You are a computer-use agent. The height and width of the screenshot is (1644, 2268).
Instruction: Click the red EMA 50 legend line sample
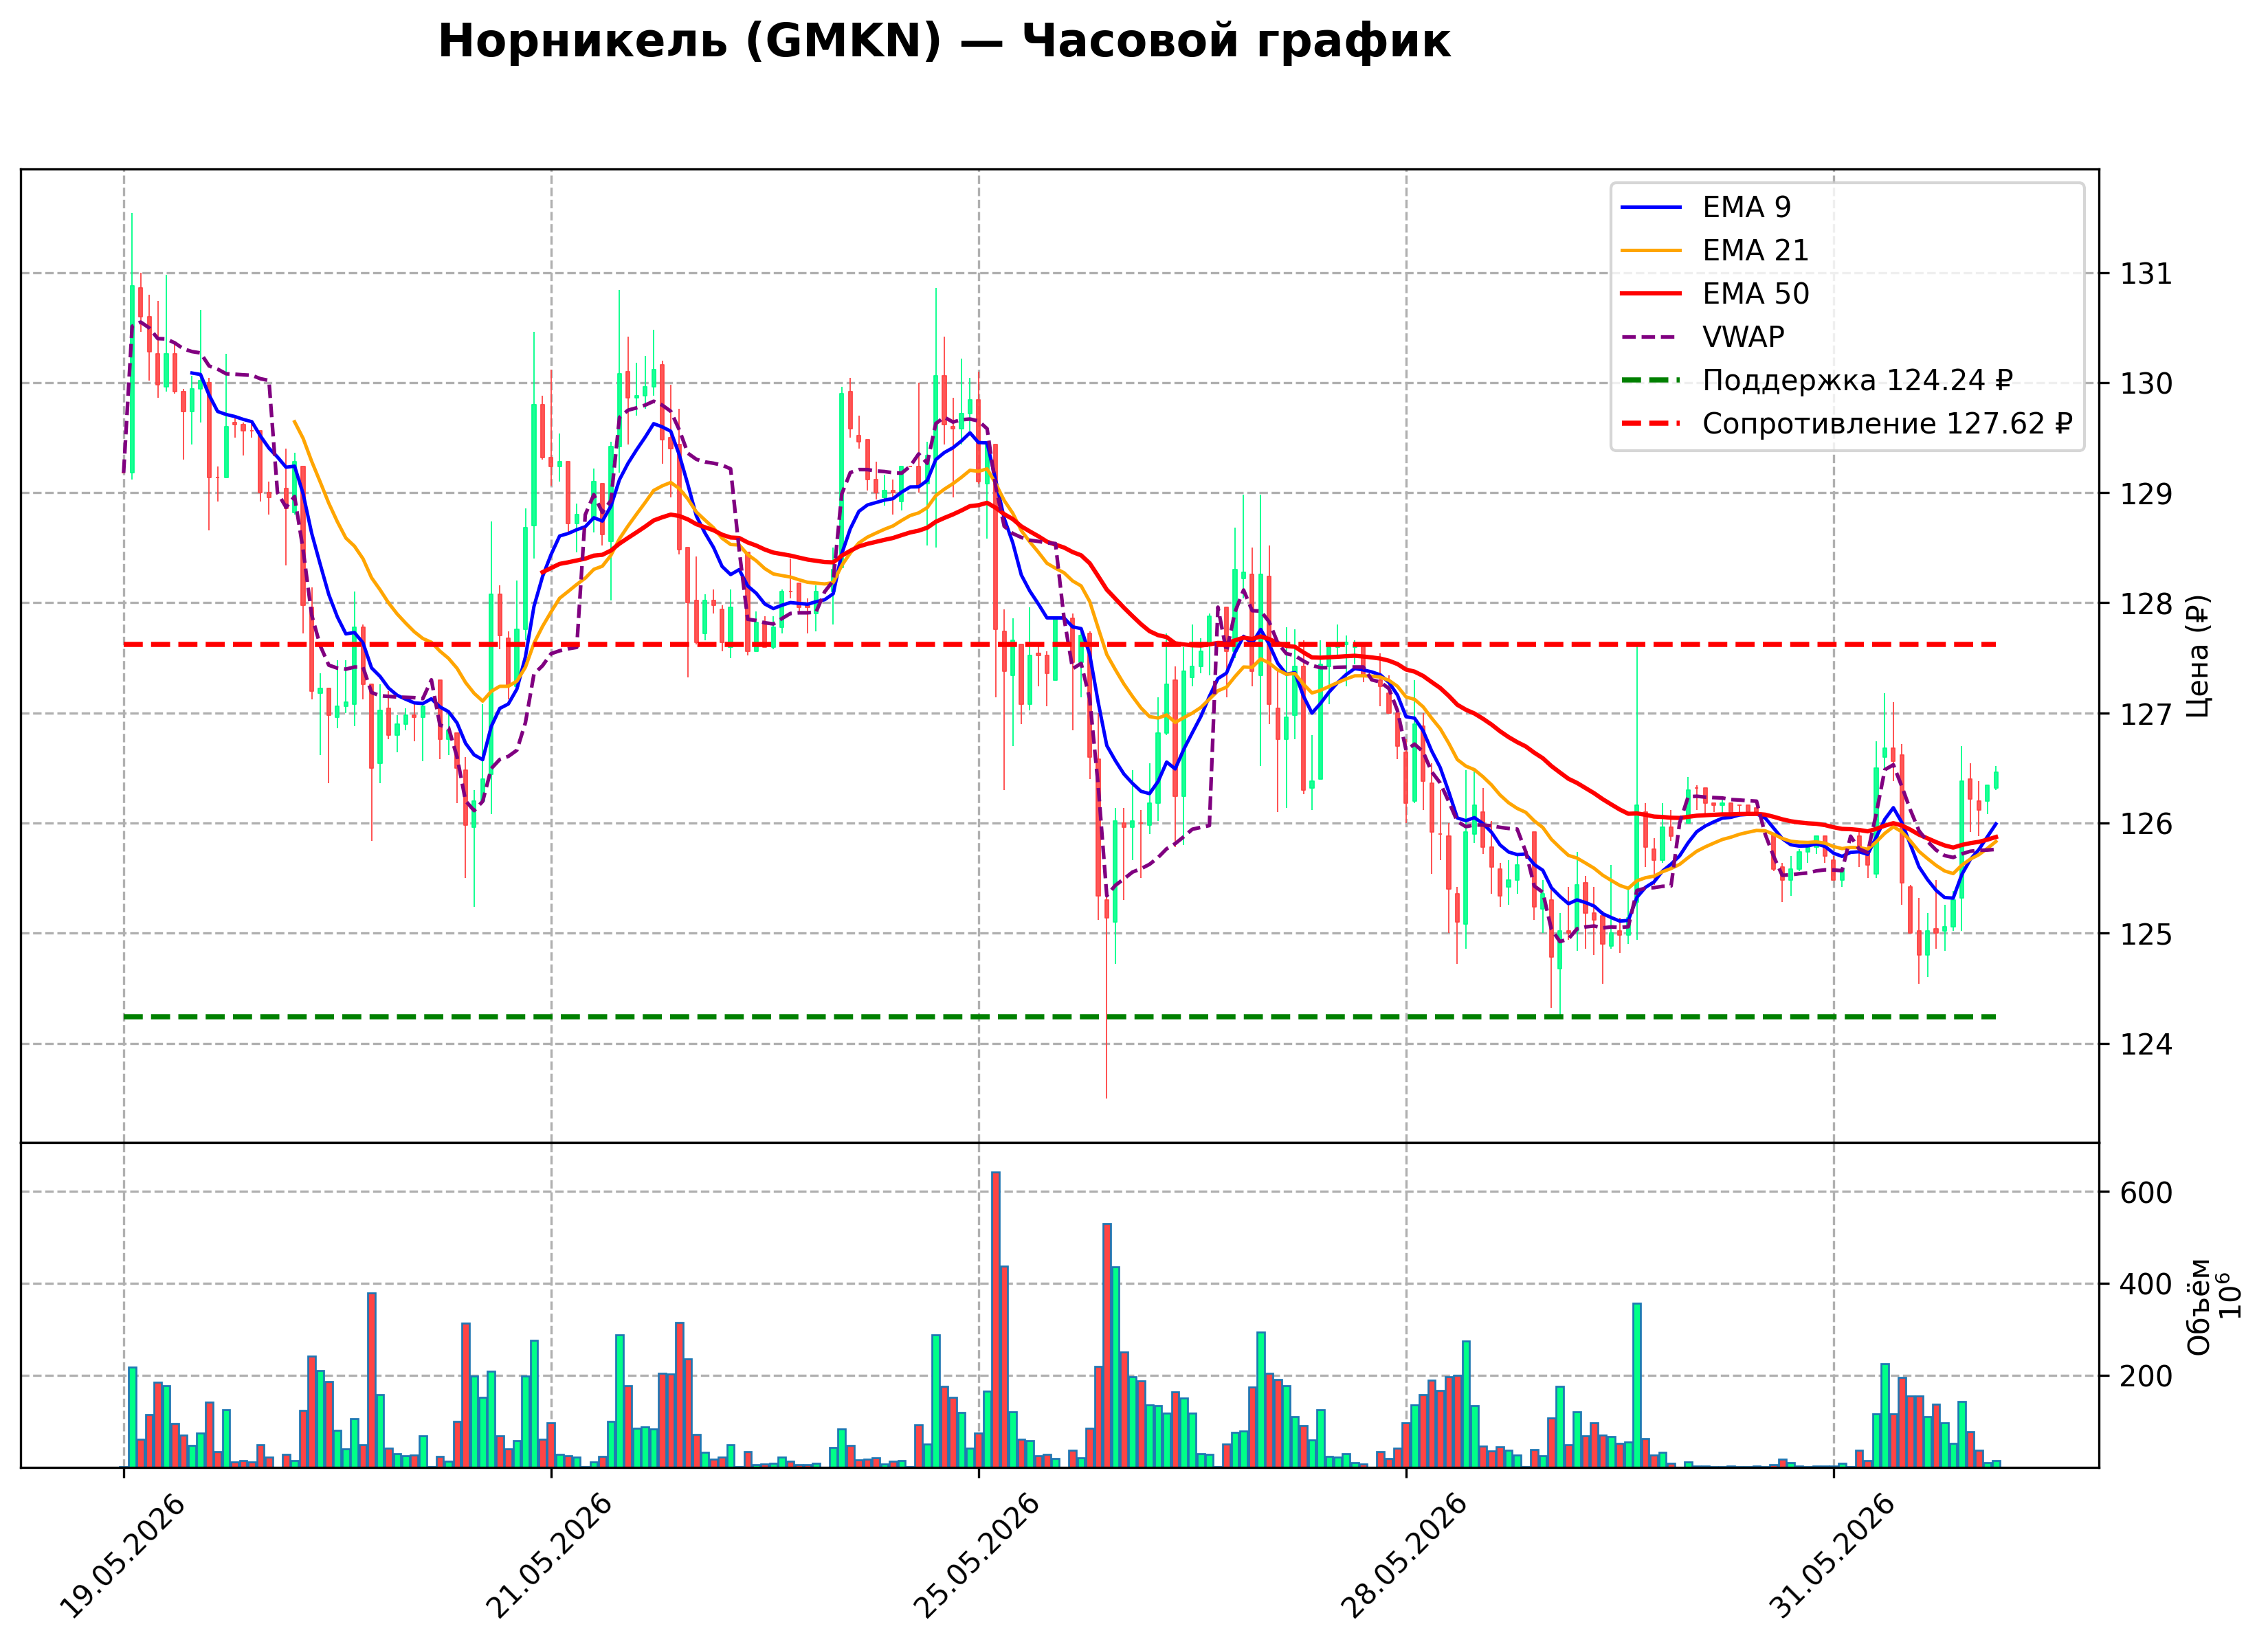click(x=1651, y=294)
